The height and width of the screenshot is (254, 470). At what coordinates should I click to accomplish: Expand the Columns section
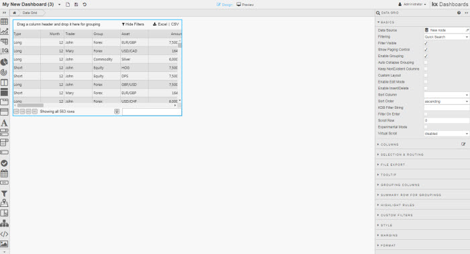tap(389, 144)
